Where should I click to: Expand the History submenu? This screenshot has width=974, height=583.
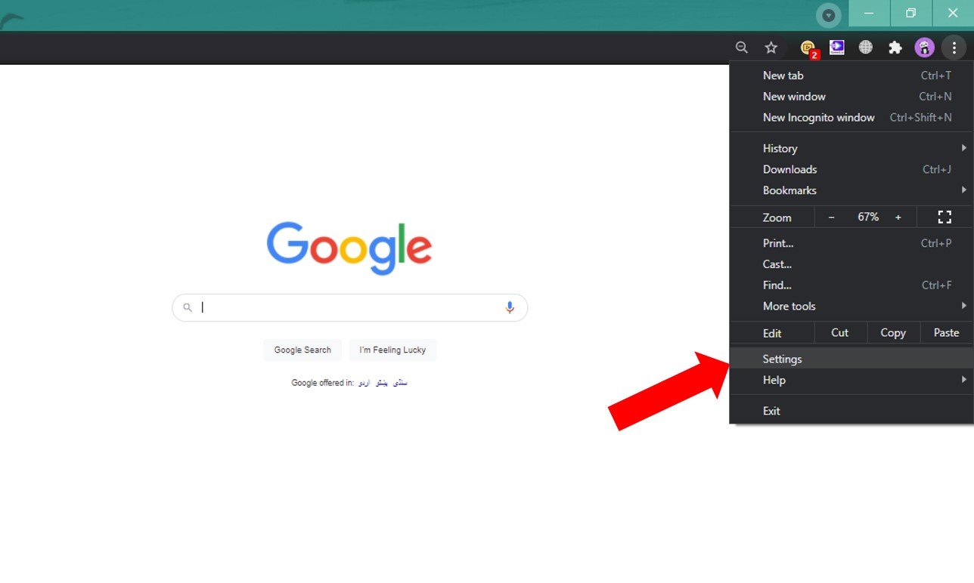point(851,149)
